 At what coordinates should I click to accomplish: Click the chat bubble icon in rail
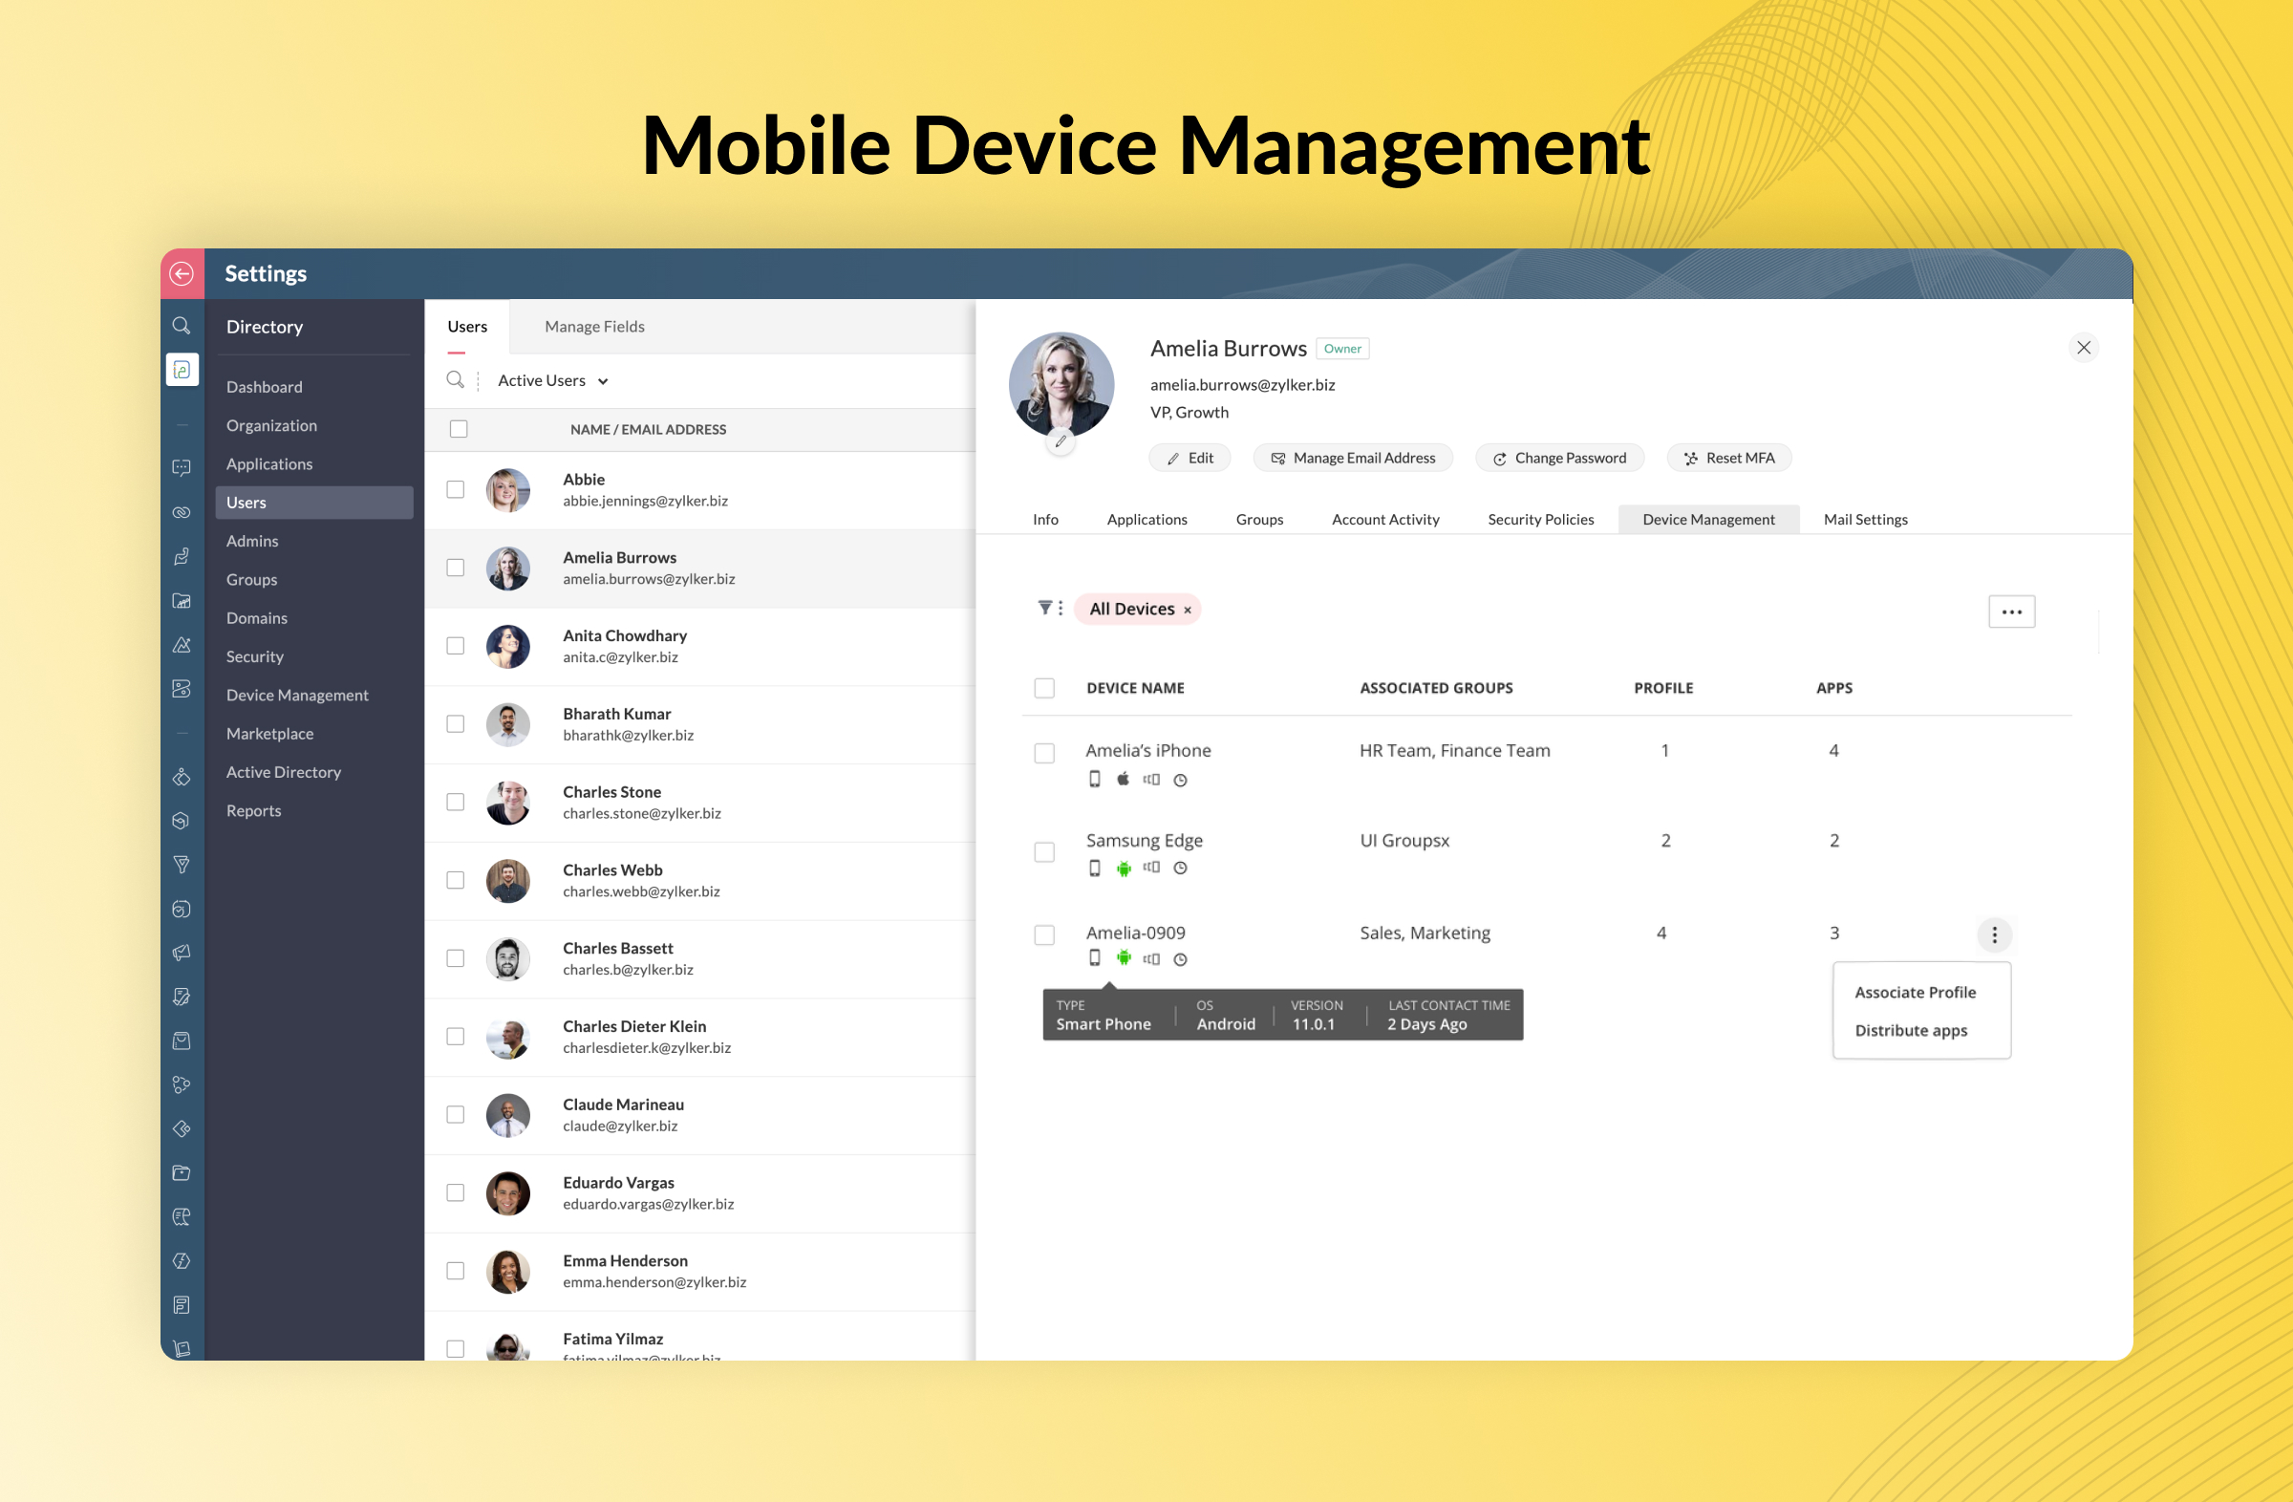point(182,468)
